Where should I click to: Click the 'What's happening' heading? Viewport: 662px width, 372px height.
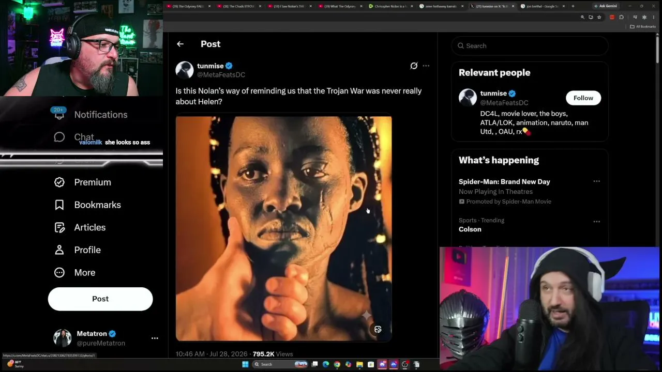[x=499, y=160]
